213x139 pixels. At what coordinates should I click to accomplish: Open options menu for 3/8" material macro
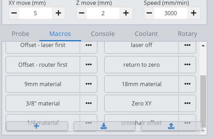click(89, 103)
